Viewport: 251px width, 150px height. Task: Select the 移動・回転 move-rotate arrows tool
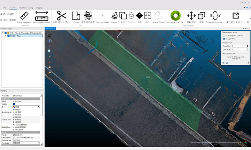[191, 16]
